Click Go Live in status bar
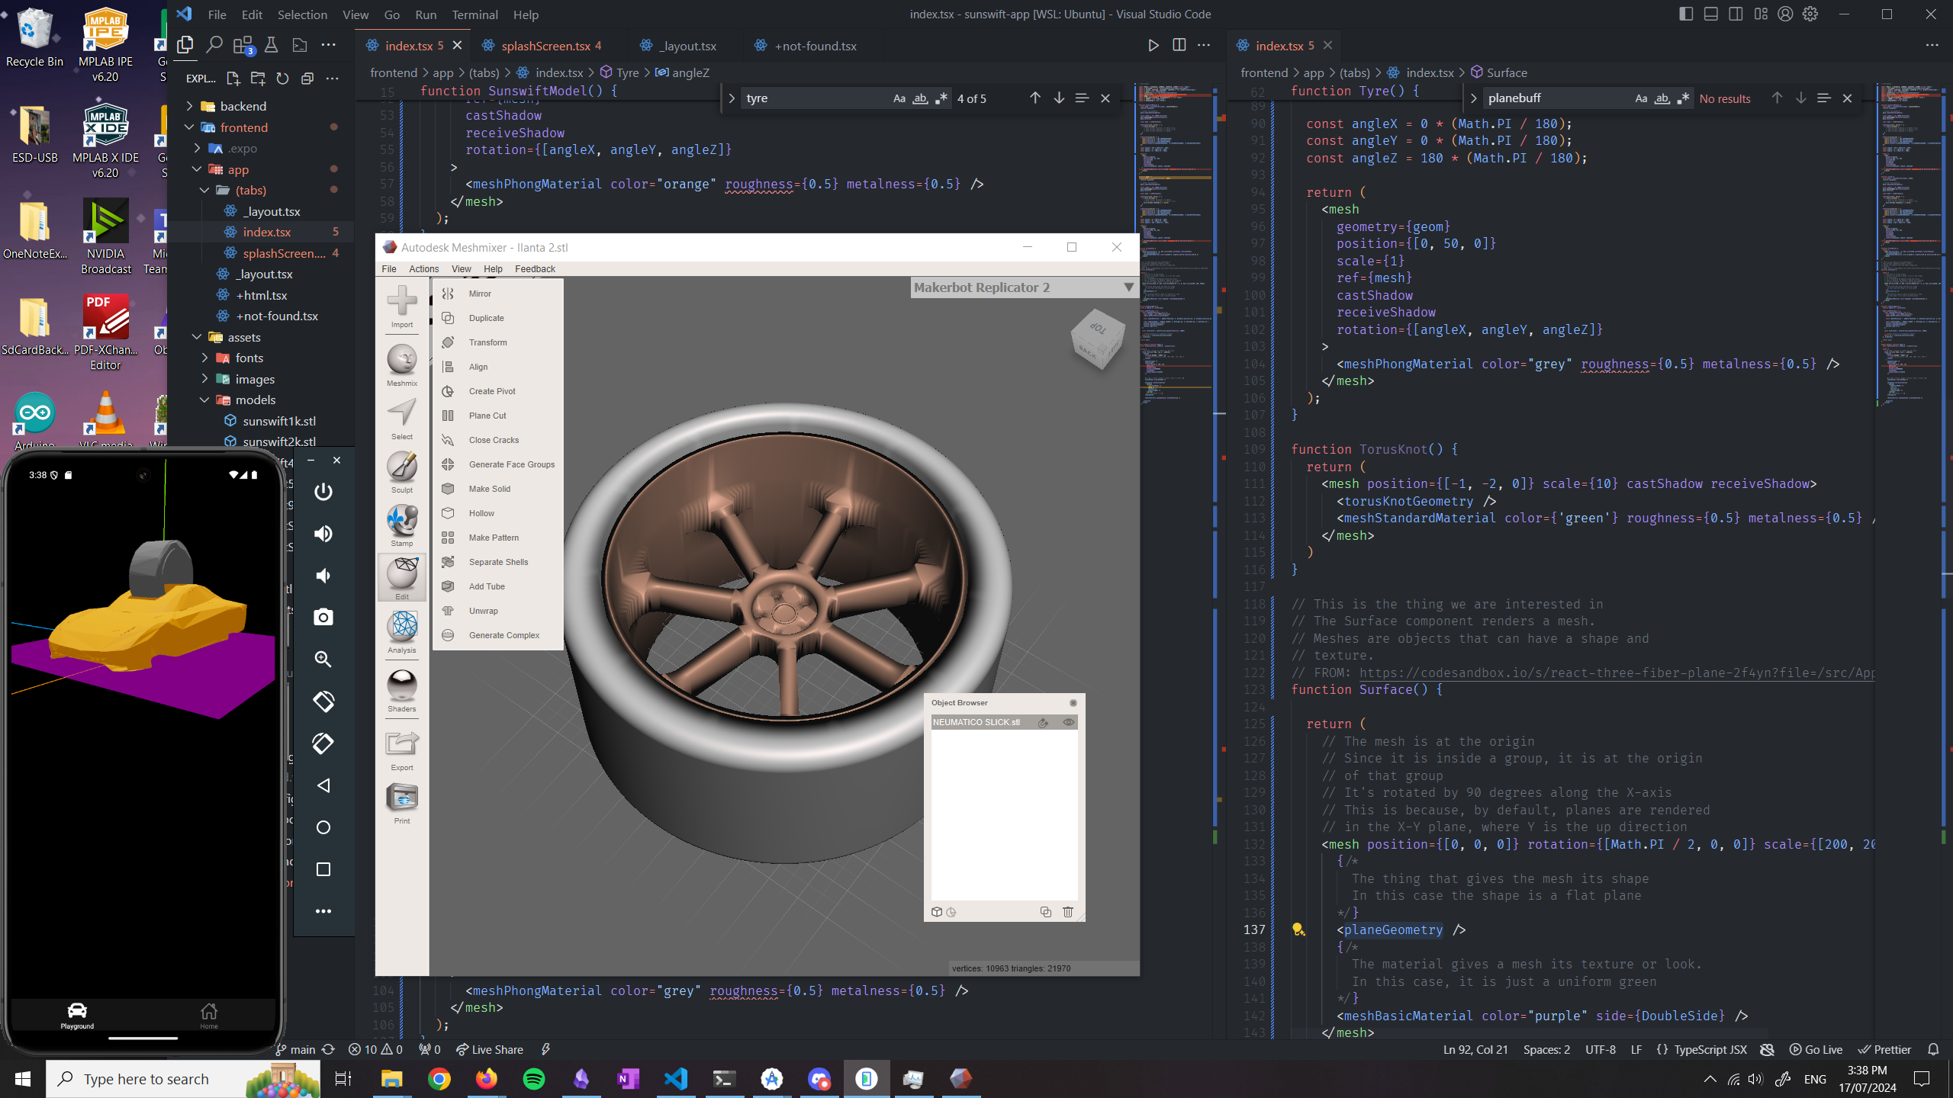1953x1098 pixels. point(1816,1049)
